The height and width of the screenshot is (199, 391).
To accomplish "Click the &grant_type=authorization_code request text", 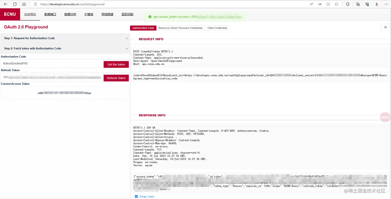I will click(x=155, y=78).
